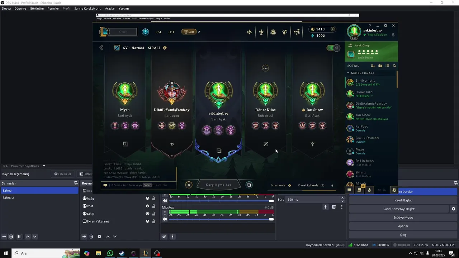
Task: Select the Sahne scene row
Action: click(x=39, y=191)
